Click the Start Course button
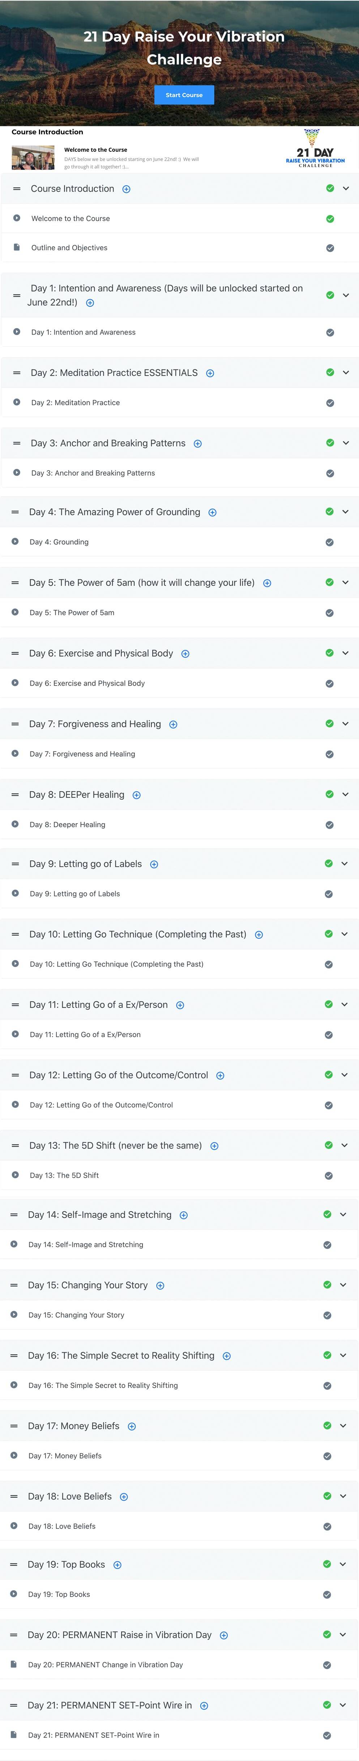Image resolution: width=359 pixels, height=1761 pixels. coord(184,95)
